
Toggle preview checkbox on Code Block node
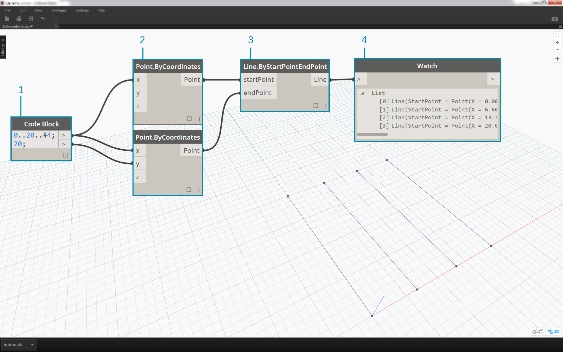pyautogui.click(x=65, y=155)
